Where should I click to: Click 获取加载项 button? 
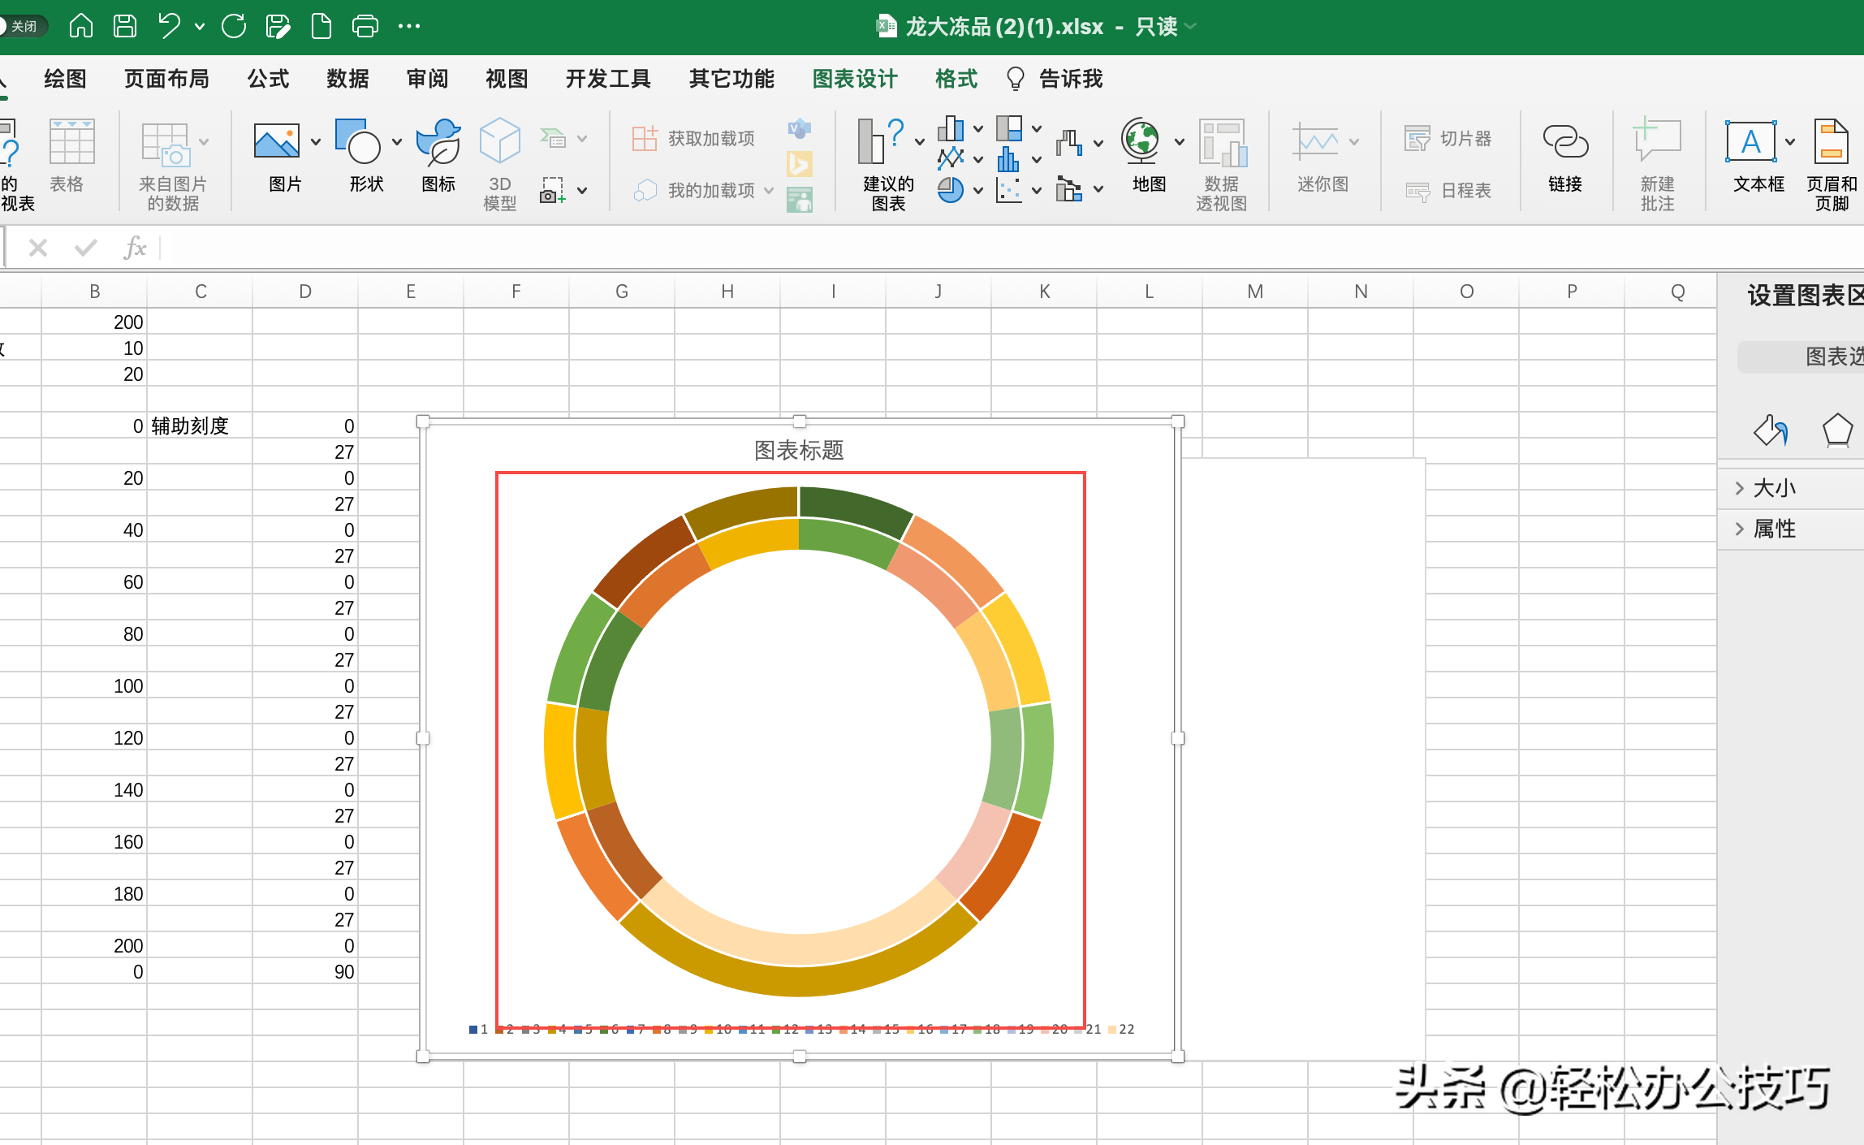[694, 138]
